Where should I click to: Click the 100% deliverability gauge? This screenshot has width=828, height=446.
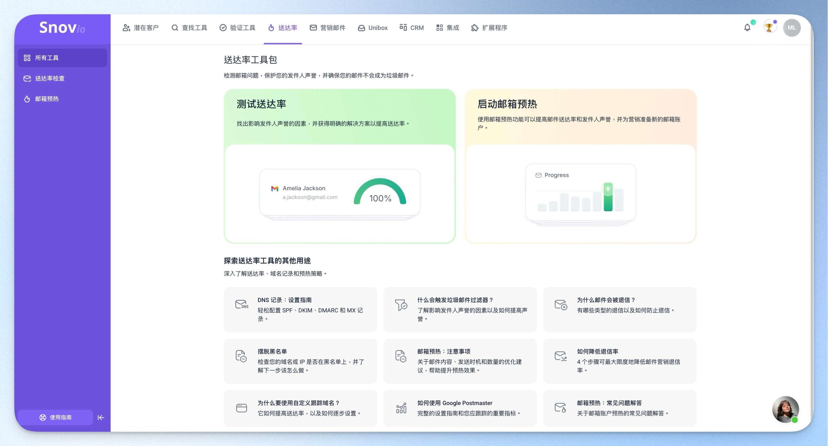380,192
